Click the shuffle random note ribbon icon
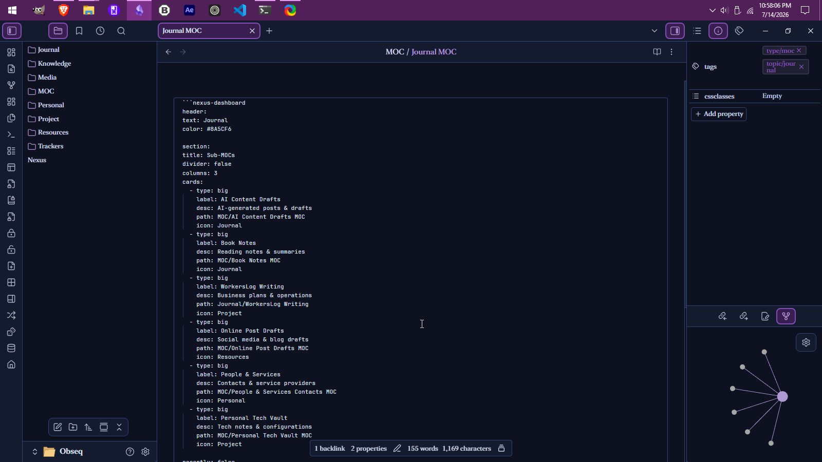 tap(11, 315)
